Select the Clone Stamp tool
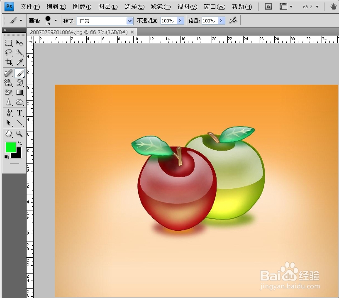 pos(8,83)
